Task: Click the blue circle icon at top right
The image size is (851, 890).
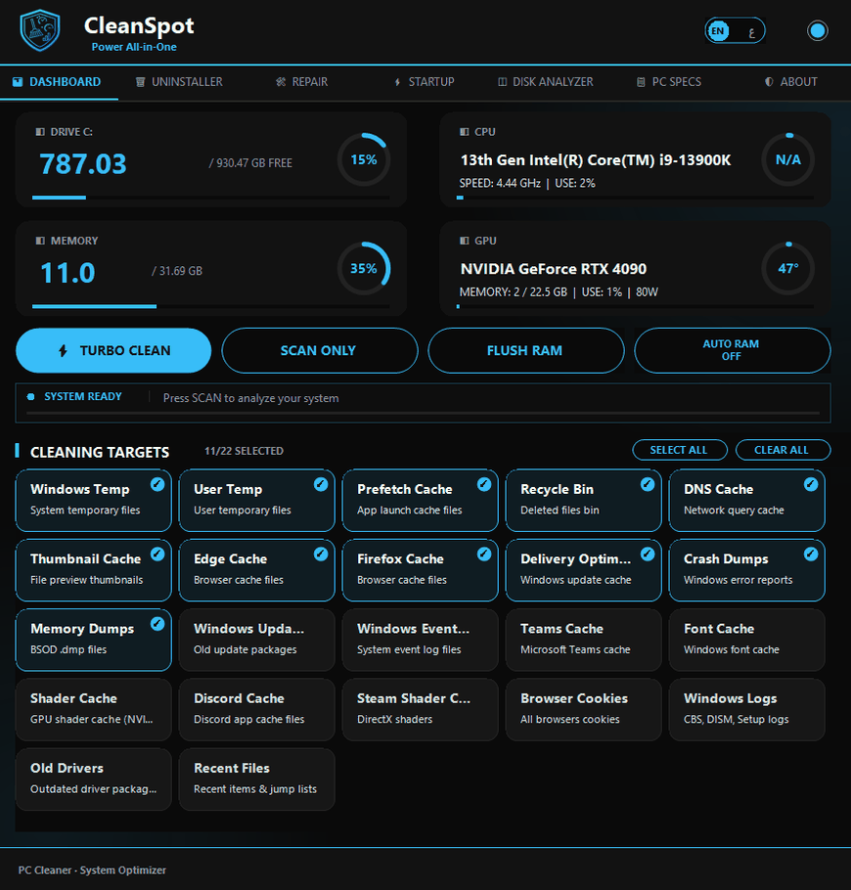Action: (818, 30)
